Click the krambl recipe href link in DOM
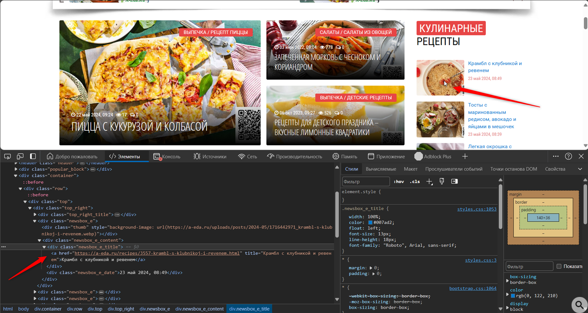Screen dimensions: 588x313 point(157,253)
